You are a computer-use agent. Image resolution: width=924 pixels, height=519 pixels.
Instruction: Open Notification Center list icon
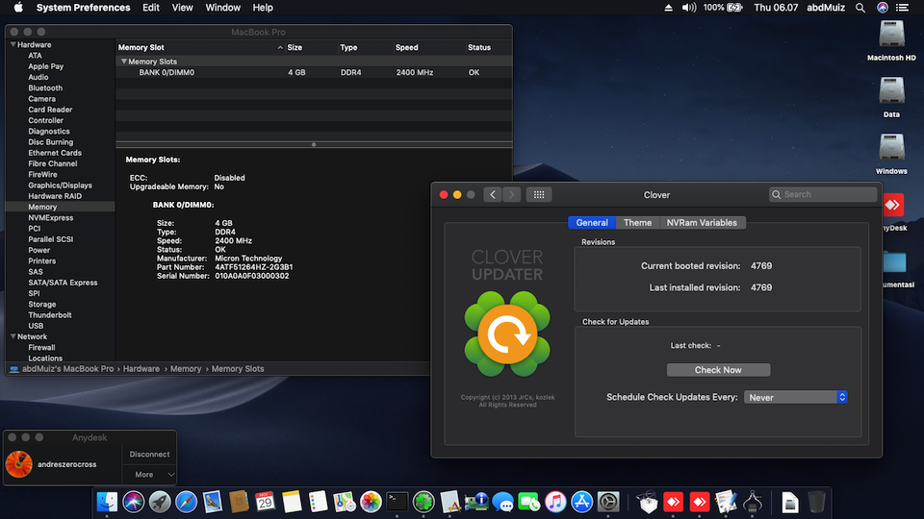click(902, 8)
